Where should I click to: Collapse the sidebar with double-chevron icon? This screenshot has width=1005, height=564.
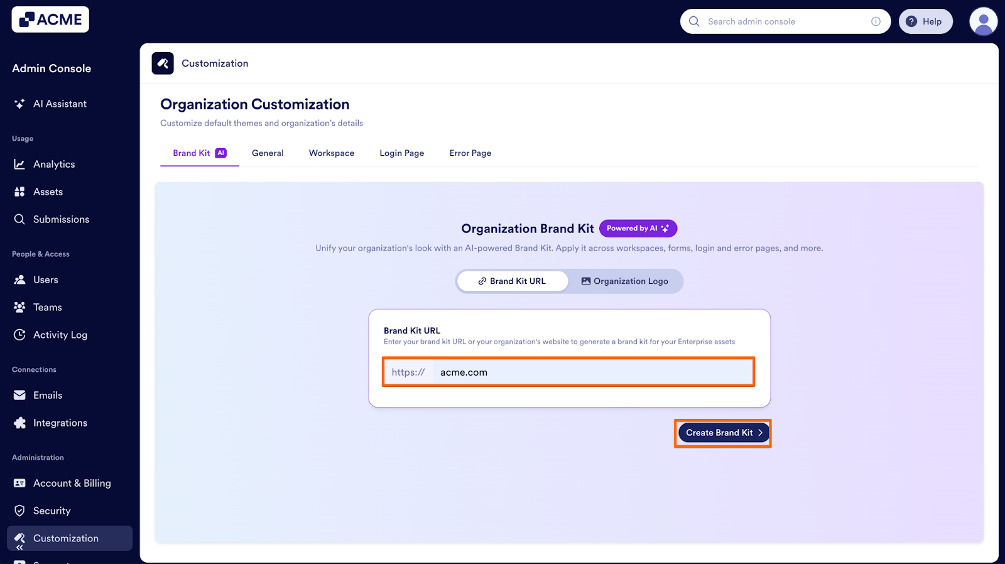(x=19, y=548)
